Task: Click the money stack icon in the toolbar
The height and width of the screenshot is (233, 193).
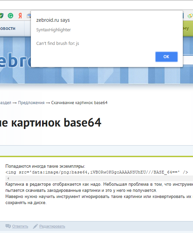Action: 190,16
